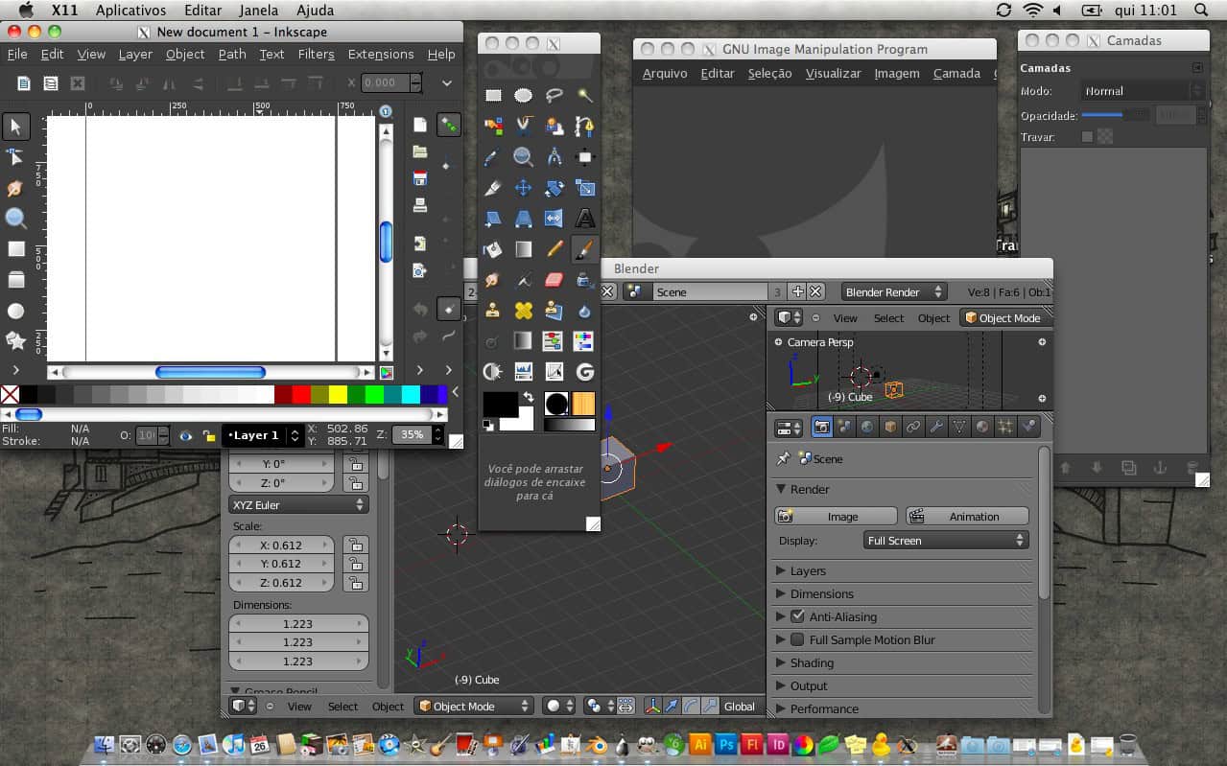Click View in Blender bottom 3D header
The height and width of the screenshot is (766, 1227).
point(299,707)
